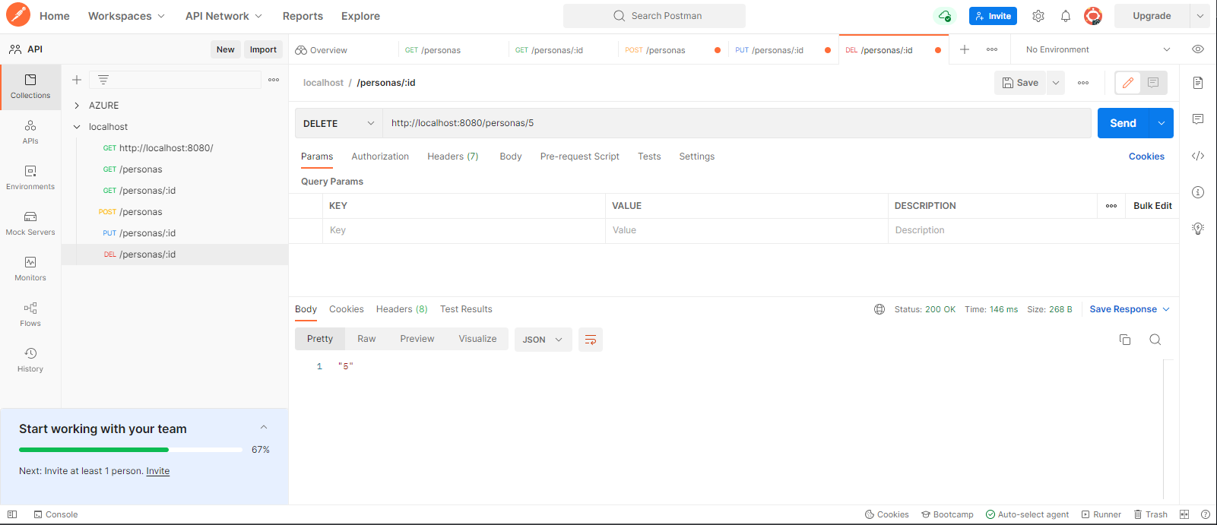Click the Send button
This screenshot has width=1217, height=525.
[1123, 123]
